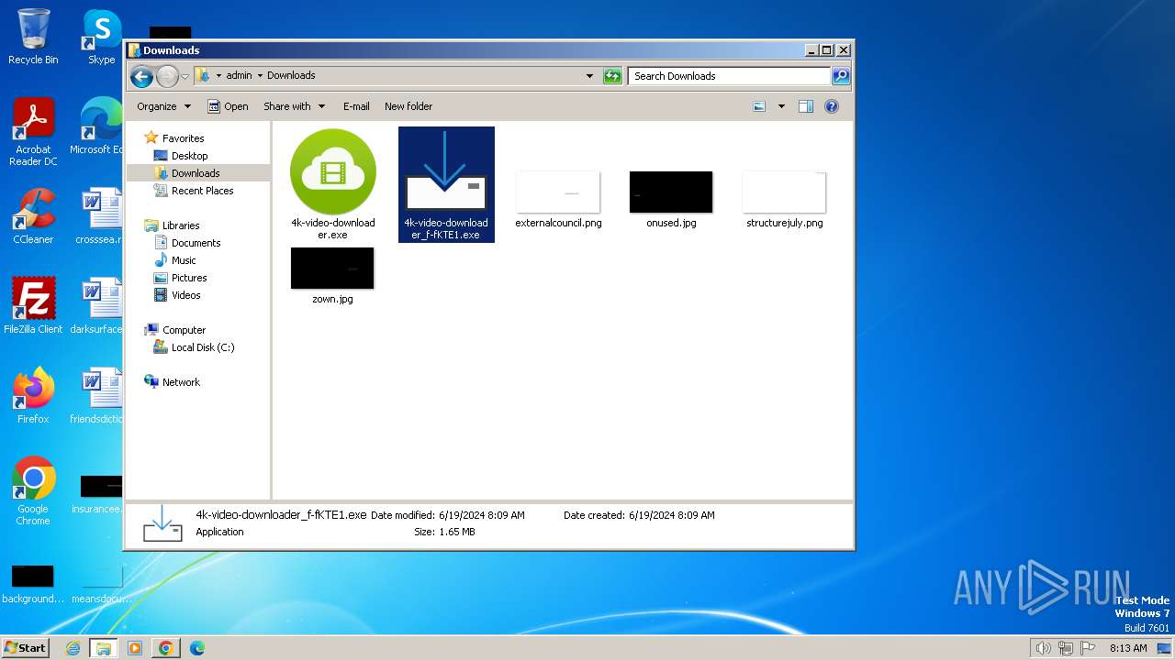Open the Documents library
This screenshot has width=1175, height=660.
tap(196, 243)
